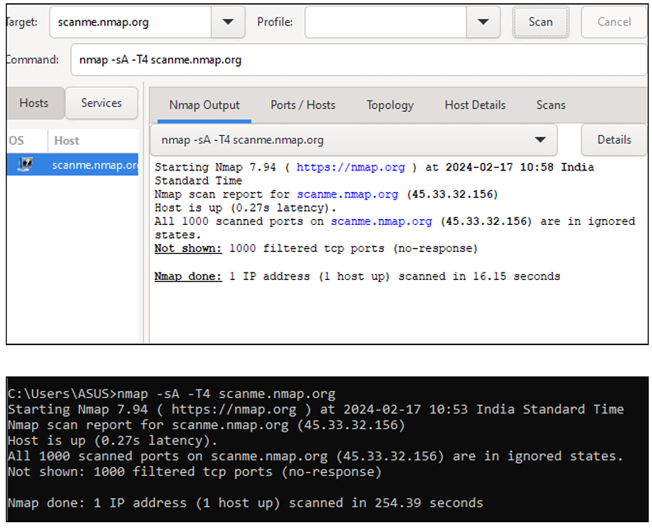Viewport: 652px width, 528px height.
Task: Select the Nmap Output tab
Action: coord(204,105)
